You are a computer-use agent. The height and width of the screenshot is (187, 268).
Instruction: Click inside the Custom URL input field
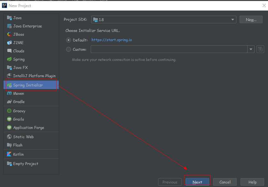point(169,49)
